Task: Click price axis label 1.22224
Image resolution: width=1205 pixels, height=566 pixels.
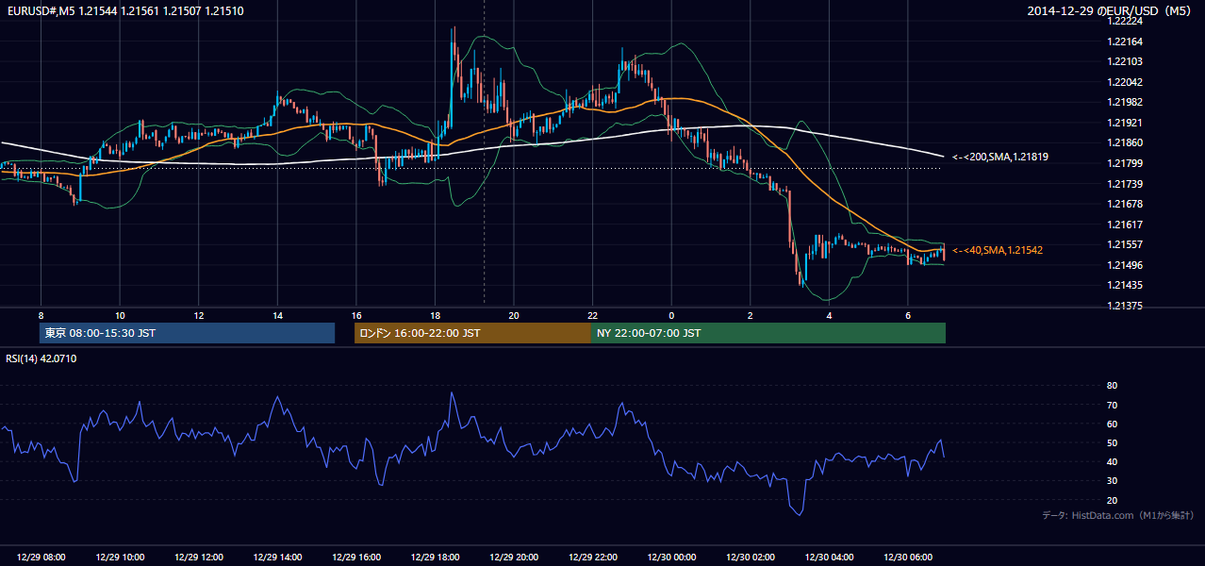Action: point(1124,22)
